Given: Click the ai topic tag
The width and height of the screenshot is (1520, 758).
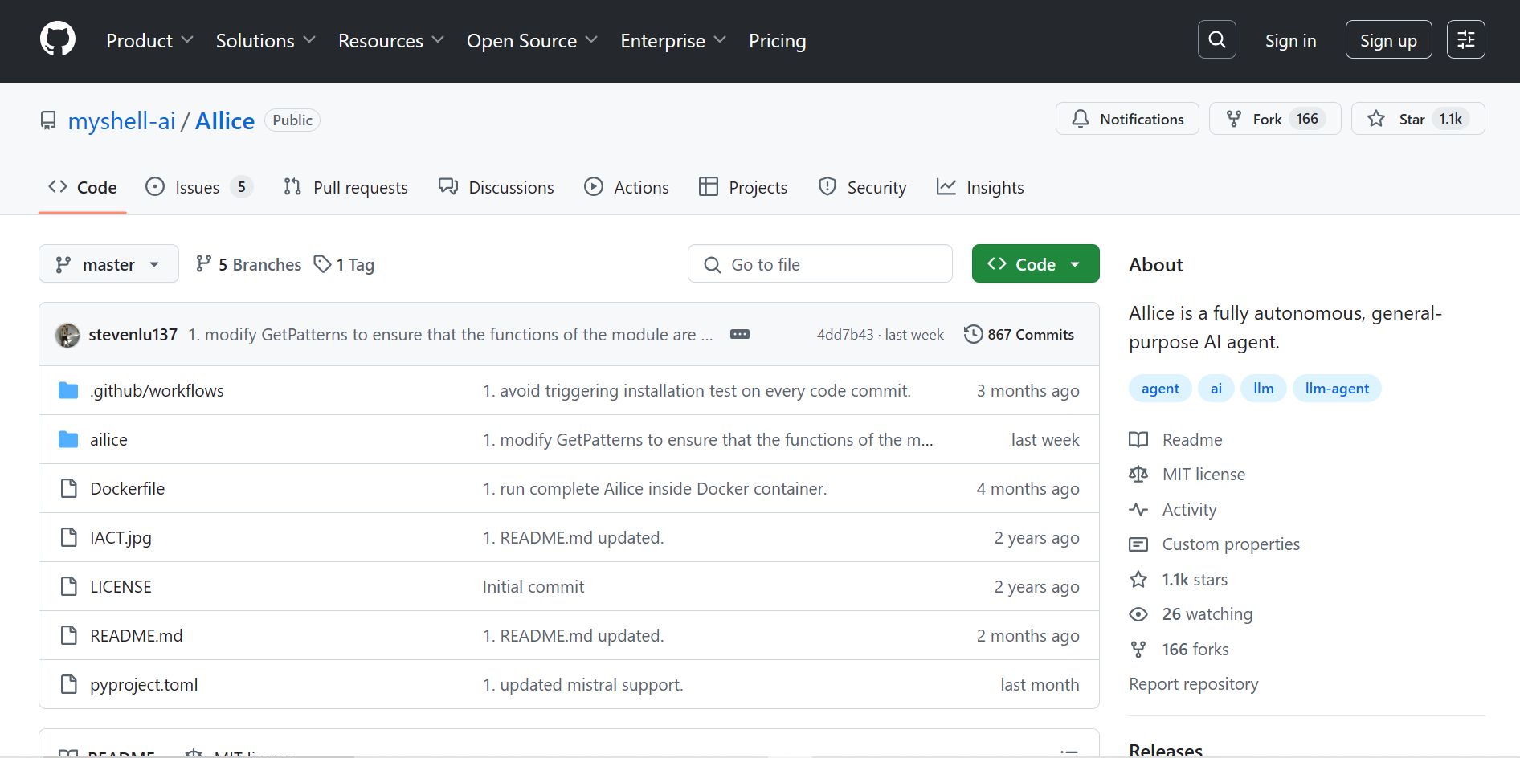Looking at the screenshot, I should pos(1216,389).
